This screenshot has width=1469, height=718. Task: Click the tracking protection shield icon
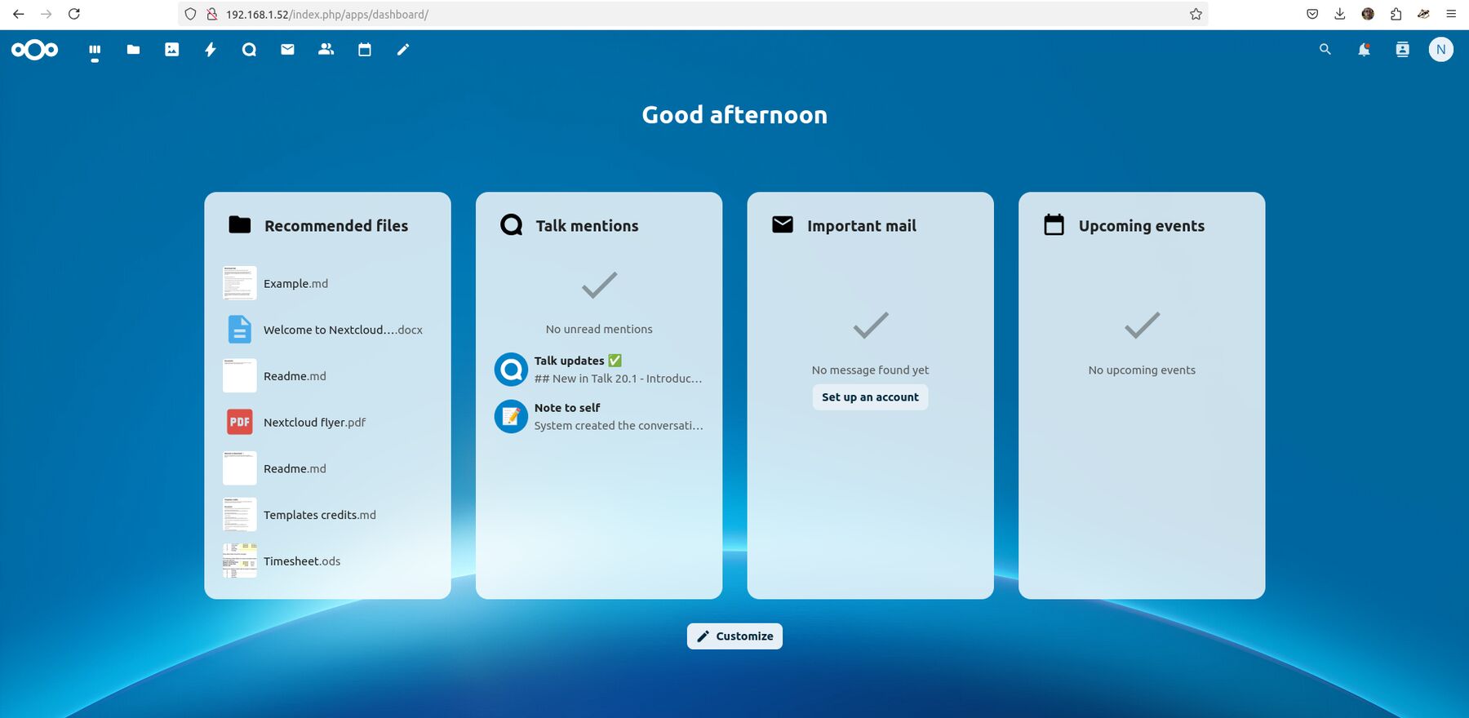click(190, 14)
